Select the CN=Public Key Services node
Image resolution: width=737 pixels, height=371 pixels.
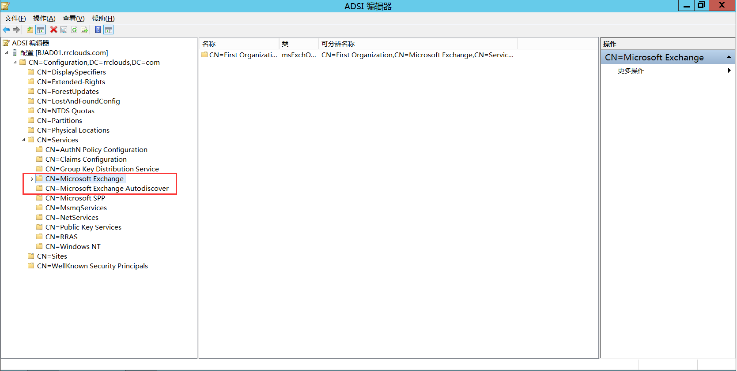(x=83, y=227)
